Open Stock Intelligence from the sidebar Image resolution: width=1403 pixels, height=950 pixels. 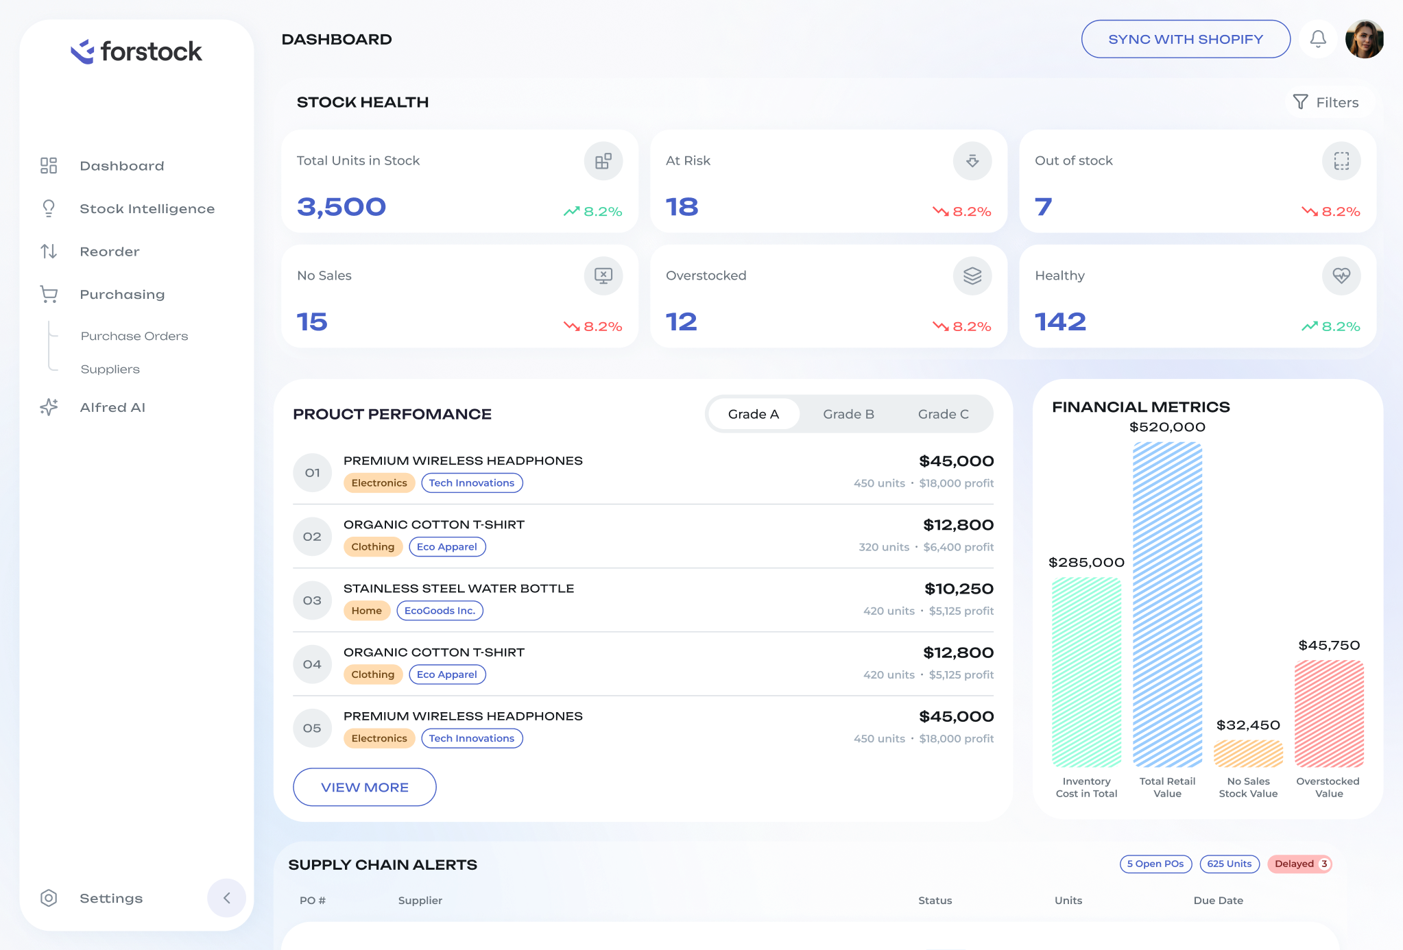(x=147, y=209)
